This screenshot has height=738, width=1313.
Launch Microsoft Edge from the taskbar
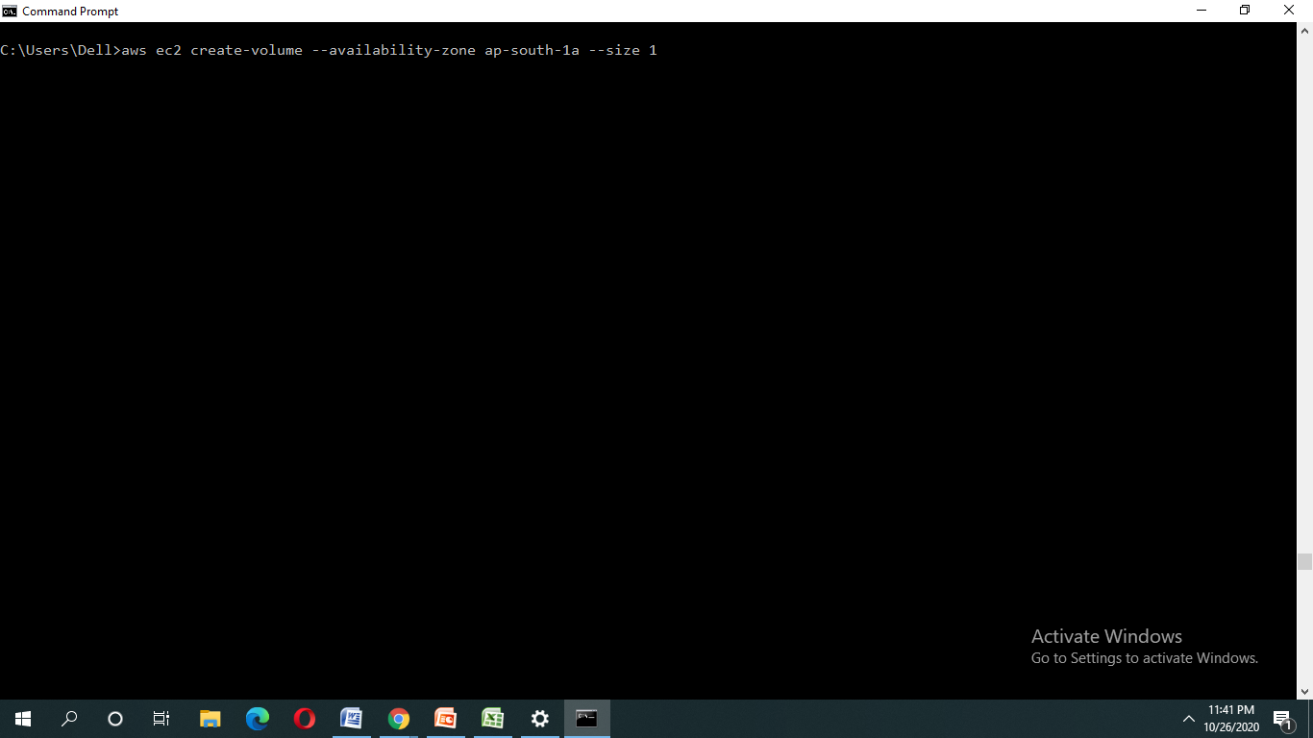(257, 718)
